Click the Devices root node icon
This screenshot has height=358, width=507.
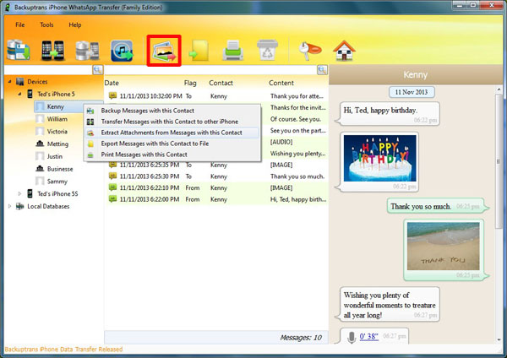(x=20, y=81)
